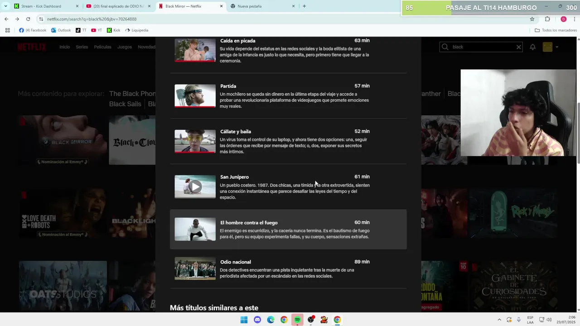Open the Netflix Juegos section
The image size is (580, 326).
point(124,47)
